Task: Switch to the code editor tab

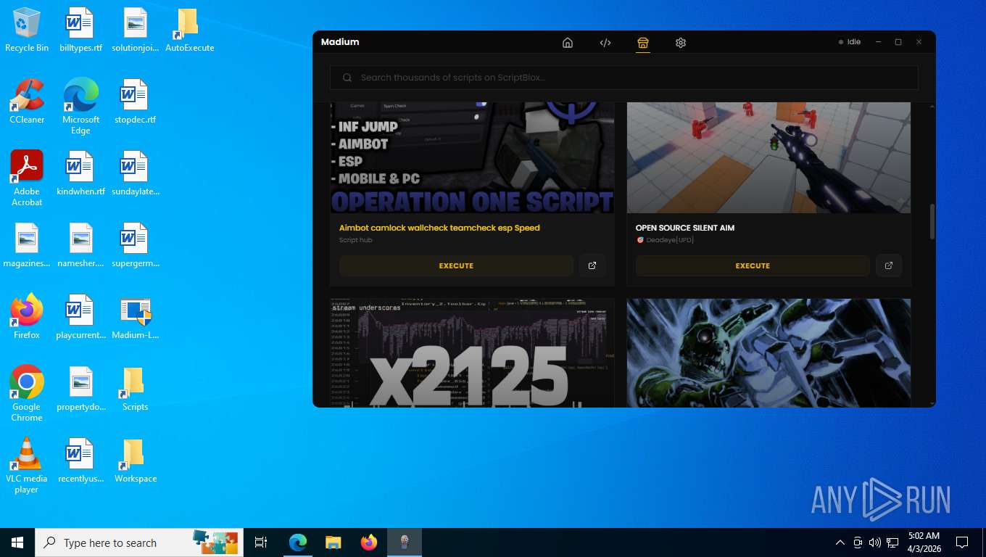Action: click(x=605, y=43)
